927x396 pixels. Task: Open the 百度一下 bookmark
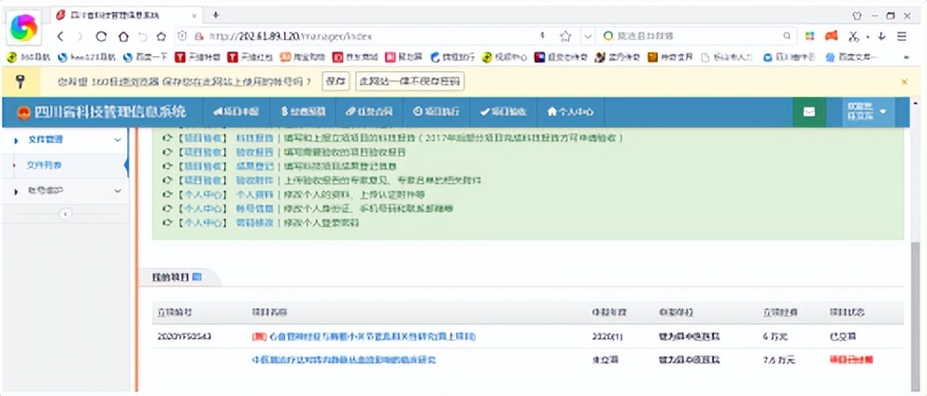(146, 57)
